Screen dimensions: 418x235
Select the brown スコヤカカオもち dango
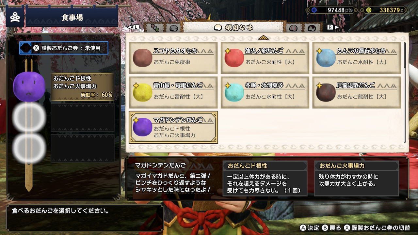[x=173, y=58]
